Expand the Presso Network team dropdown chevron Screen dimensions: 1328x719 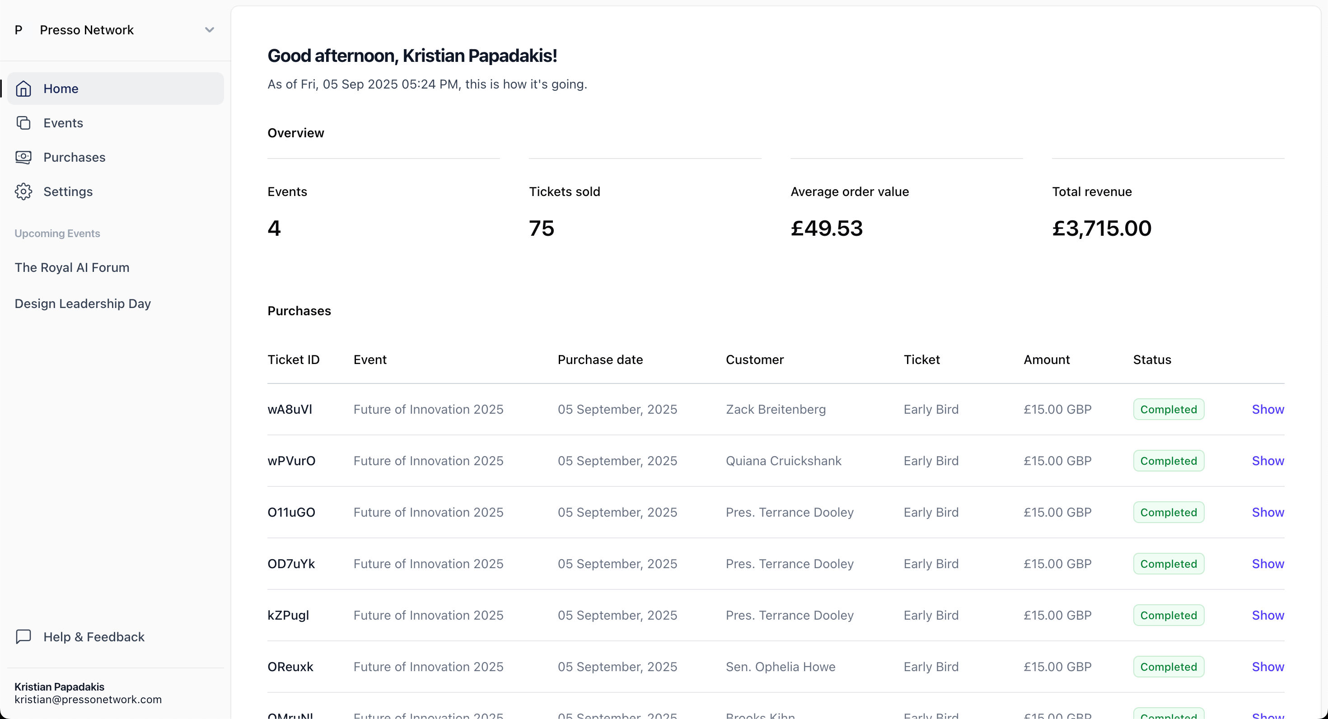tap(209, 30)
